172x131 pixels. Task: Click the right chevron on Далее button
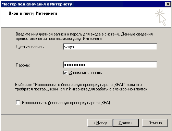click(x=132, y=123)
